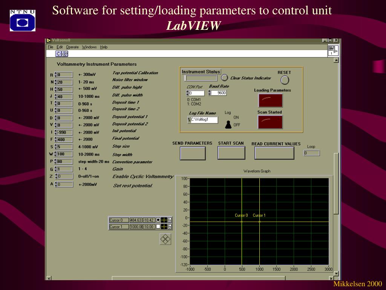Click the Run arrow toolbar icon

(x=58, y=54)
